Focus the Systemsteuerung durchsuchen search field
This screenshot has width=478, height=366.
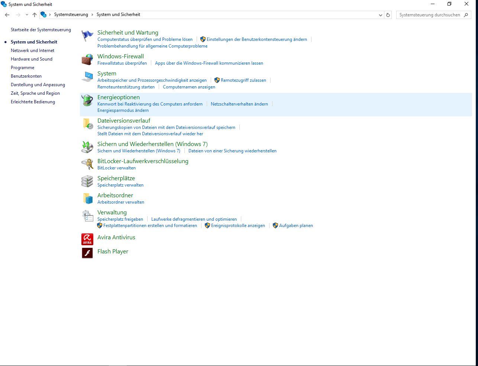click(430, 15)
